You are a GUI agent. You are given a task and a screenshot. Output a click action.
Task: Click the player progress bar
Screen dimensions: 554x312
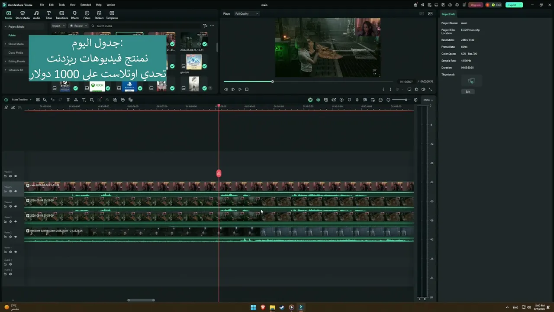pyautogui.click(x=308, y=81)
